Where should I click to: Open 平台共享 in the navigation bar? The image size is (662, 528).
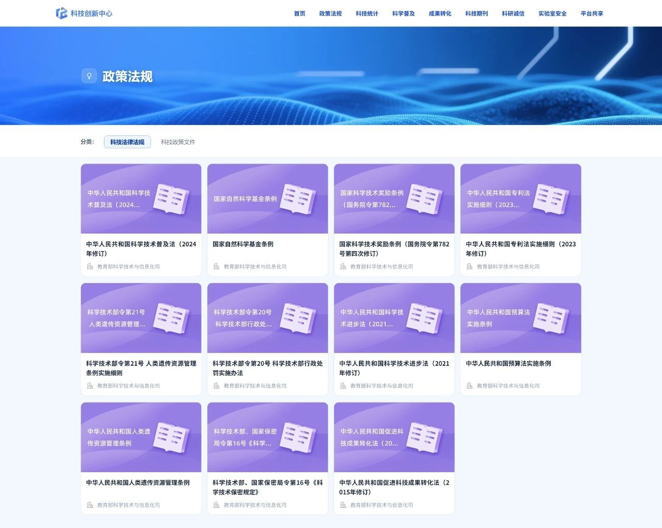point(592,13)
